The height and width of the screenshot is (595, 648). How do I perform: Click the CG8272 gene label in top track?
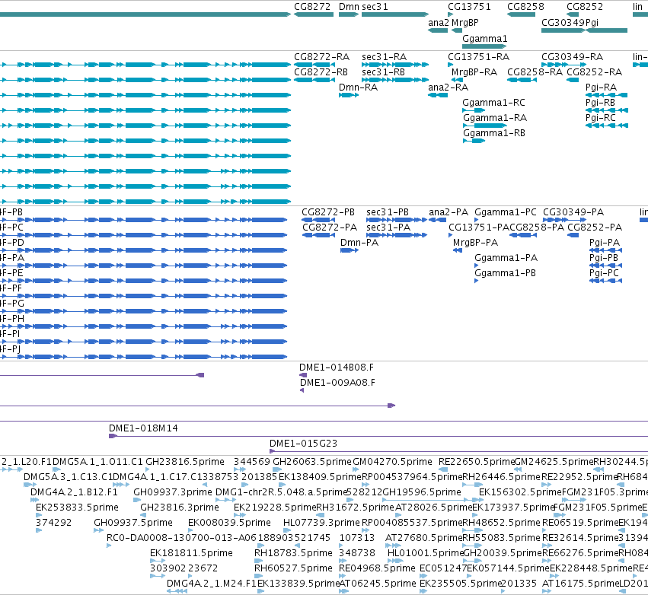pos(312,7)
